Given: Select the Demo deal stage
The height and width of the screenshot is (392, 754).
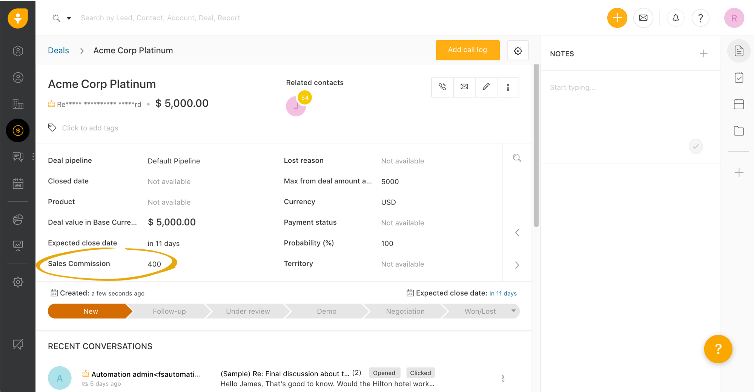Looking at the screenshot, I should point(327,311).
